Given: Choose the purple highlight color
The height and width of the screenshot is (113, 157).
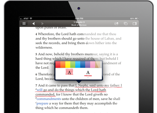Looking at the screenshot, I should pyautogui.click(x=88, y=64).
